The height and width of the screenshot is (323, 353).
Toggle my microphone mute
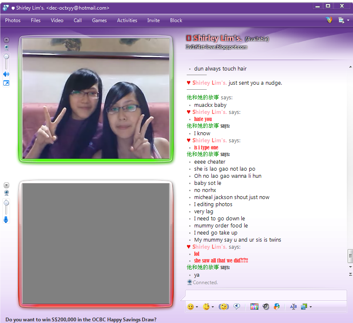[x=6, y=220]
